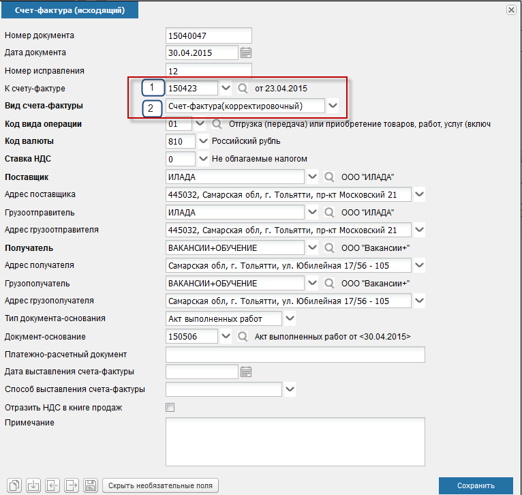
Task: Expand Способ выставления счета-фактуры dropdown
Action: pyautogui.click(x=290, y=389)
